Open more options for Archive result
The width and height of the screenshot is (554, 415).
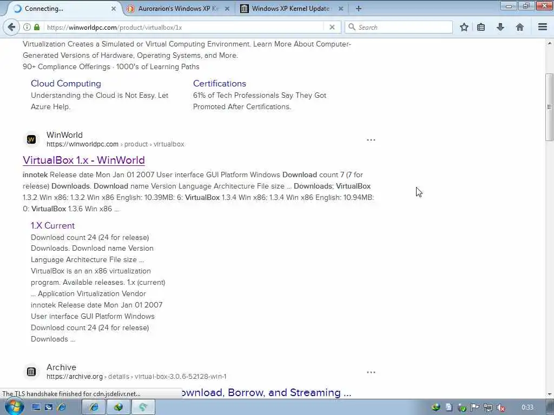[371, 372]
